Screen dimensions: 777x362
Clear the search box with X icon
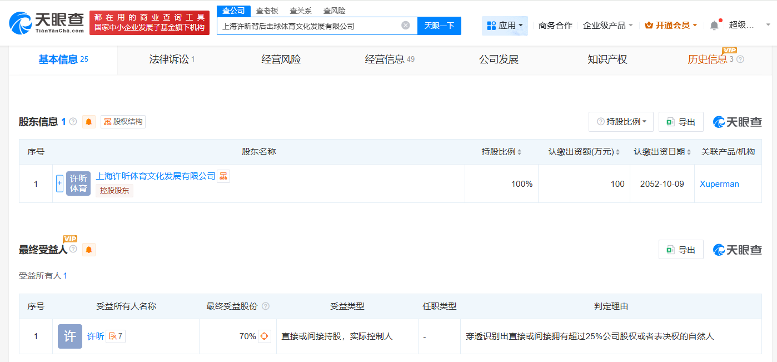tap(405, 25)
